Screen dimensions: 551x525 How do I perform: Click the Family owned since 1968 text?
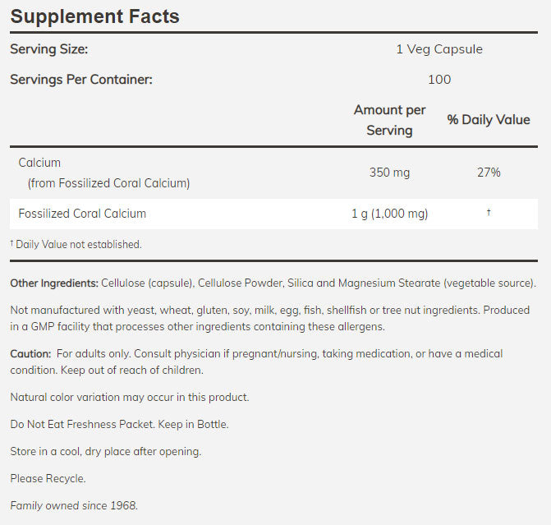point(74,505)
